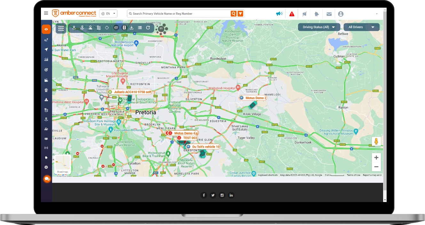Click the download icon in map toolbar
425x225 pixels.
click(131, 28)
